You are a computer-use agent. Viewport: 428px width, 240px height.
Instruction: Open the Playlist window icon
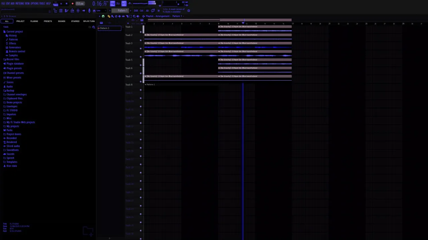click(x=72, y=11)
